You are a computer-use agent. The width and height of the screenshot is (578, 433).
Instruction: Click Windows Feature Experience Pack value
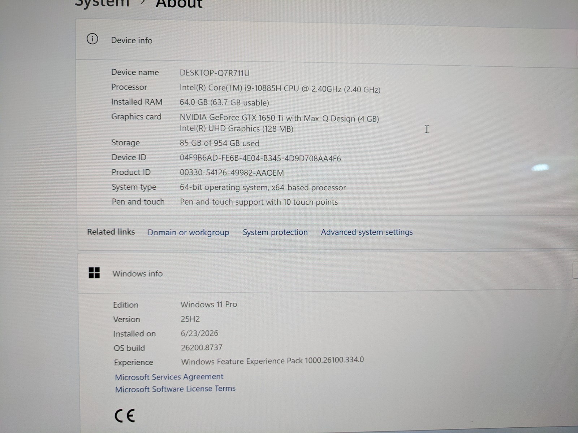272,361
